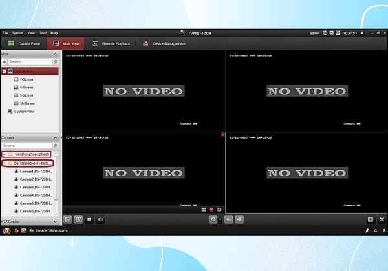Open the System menu
The height and width of the screenshot is (271, 388).
(17, 33)
